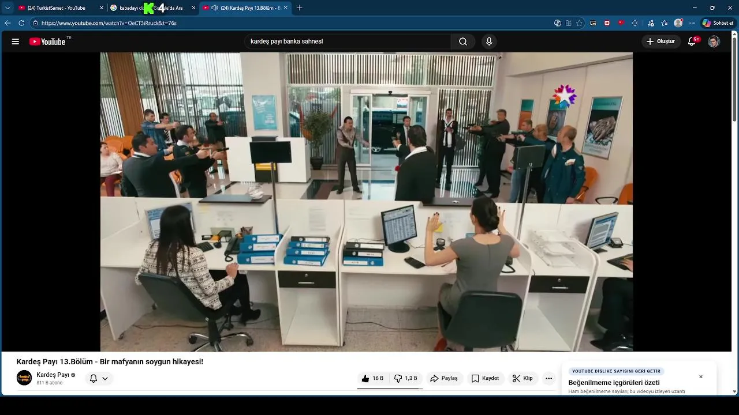Screen dimensions: 739x415
Task: Close the Kardeş Payı 13.Bölüm tab
Action: coord(286,8)
